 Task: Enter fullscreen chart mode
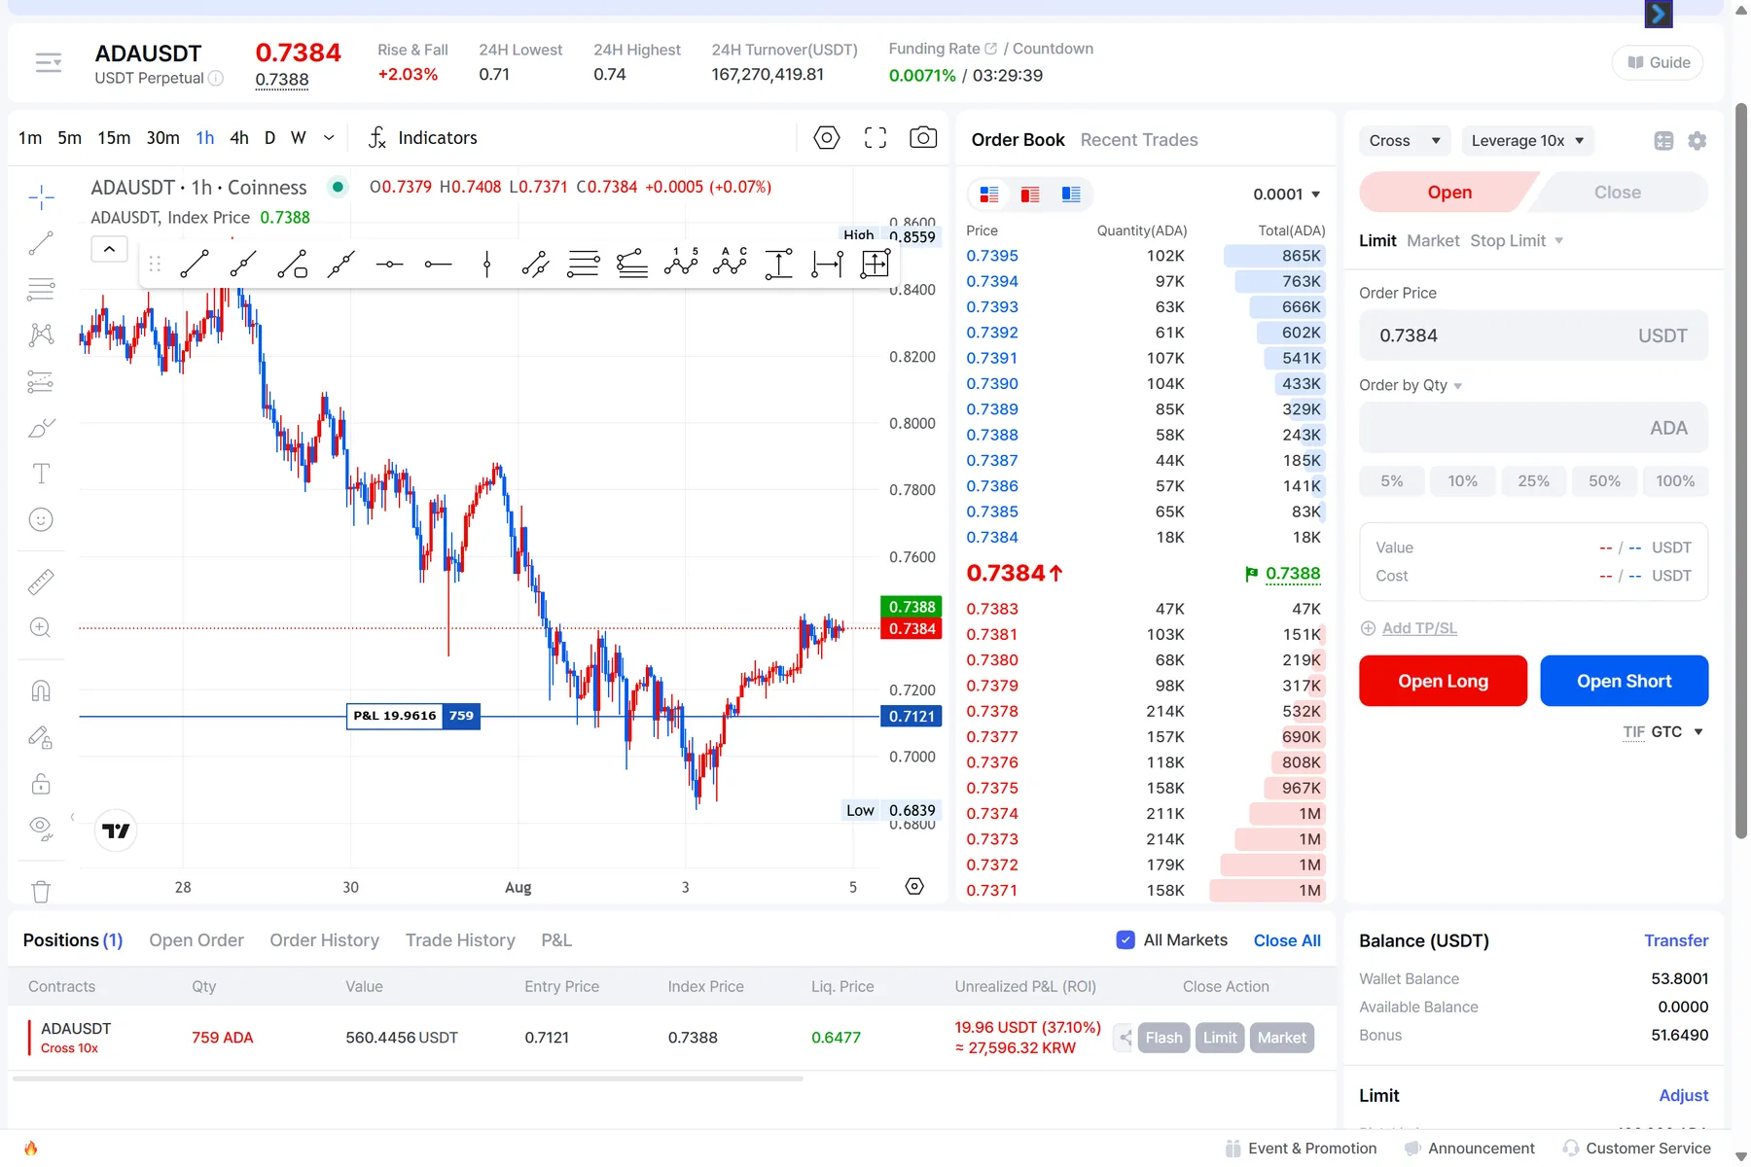click(875, 138)
